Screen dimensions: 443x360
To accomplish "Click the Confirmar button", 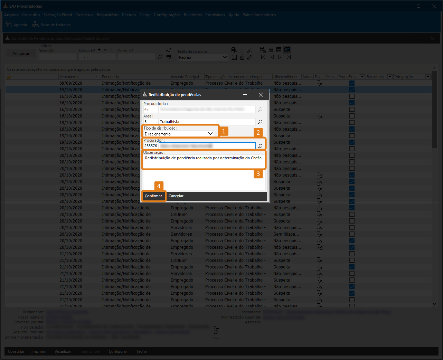I will tap(153, 196).
